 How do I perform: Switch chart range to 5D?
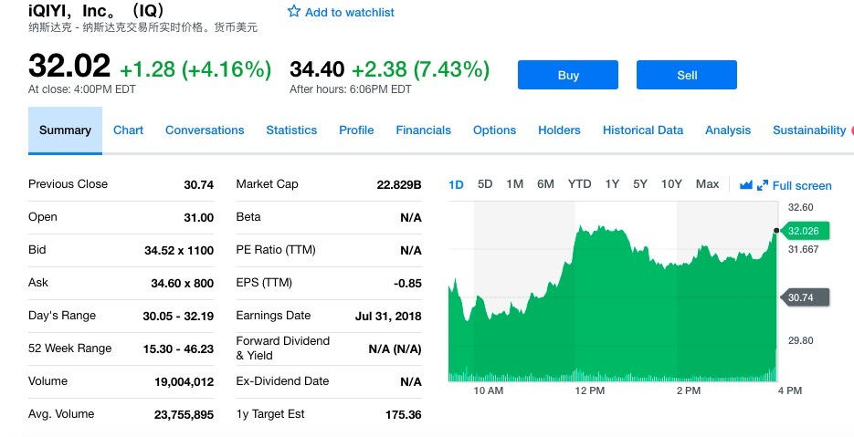click(x=485, y=184)
